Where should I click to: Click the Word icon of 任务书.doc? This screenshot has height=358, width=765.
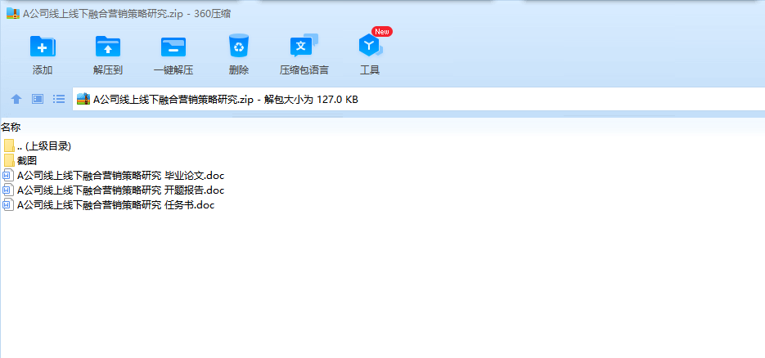pos(9,205)
